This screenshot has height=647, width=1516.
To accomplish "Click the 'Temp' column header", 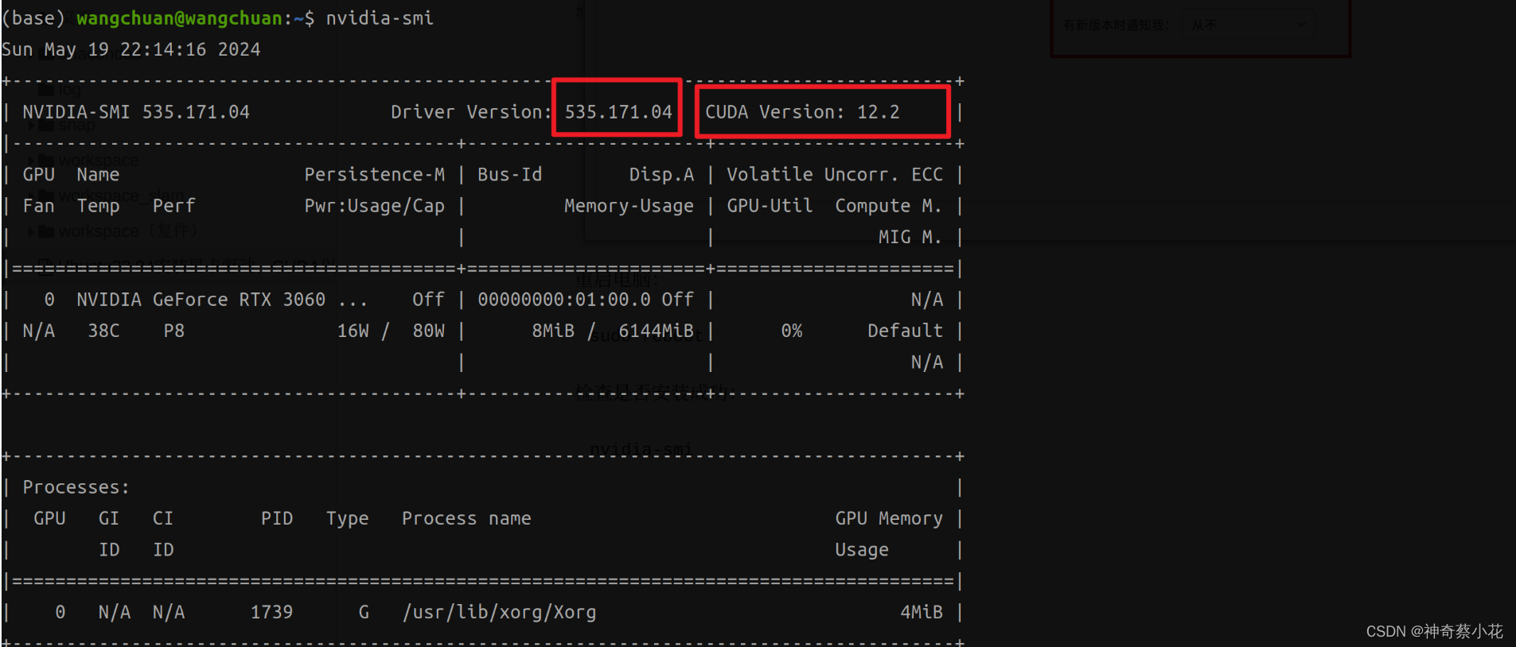I will [x=98, y=206].
